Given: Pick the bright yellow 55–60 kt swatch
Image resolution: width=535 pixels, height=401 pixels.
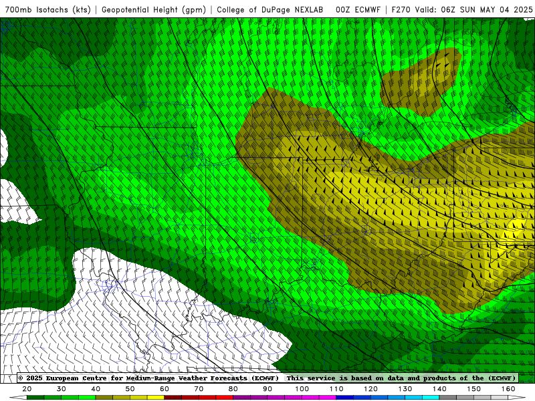Looking at the screenshot, I should pyautogui.click(x=156, y=398).
